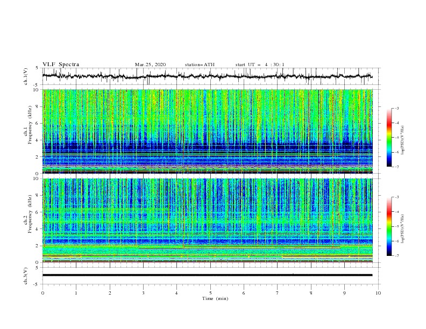Click the "ch.1 Frequency (kHz)" axis label
Viewport: 426px width, 329px height.
pyautogui.click(x=29, y=125)
